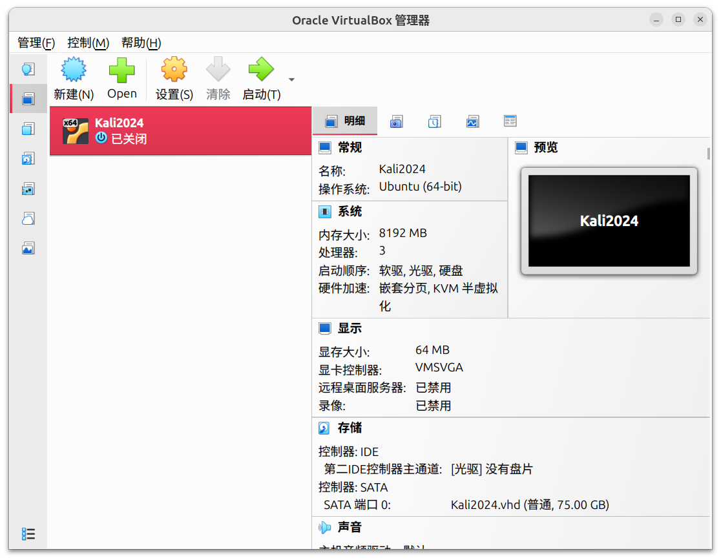Viewport: 721px width, 560px height.
Task: Open the 常规 general settings link
Action: click(x=350, y=147)
